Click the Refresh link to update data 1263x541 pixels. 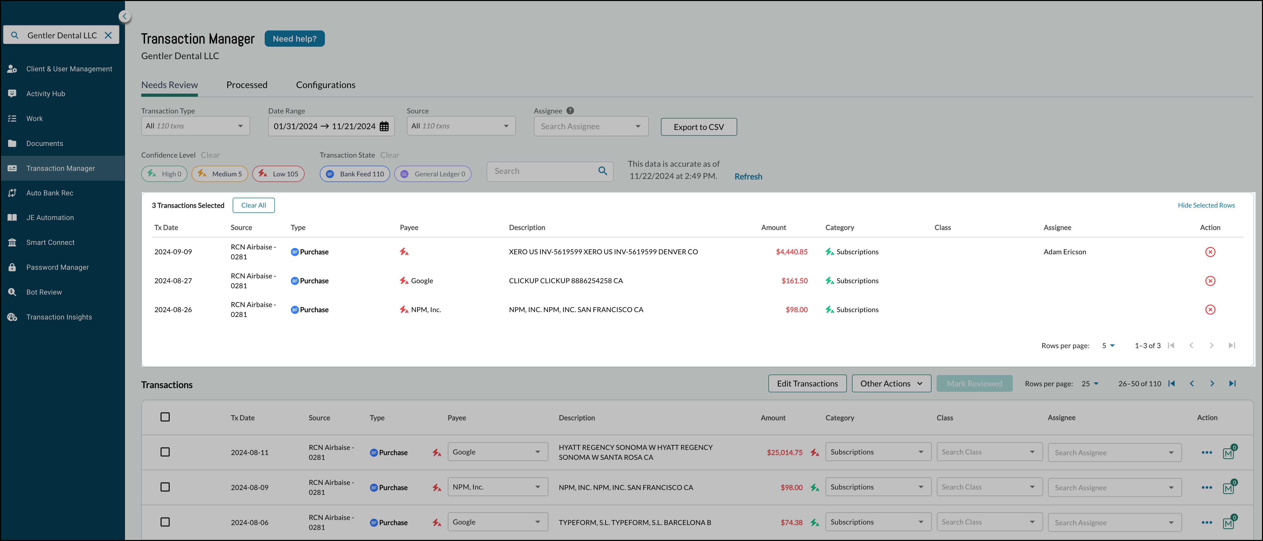748,176
